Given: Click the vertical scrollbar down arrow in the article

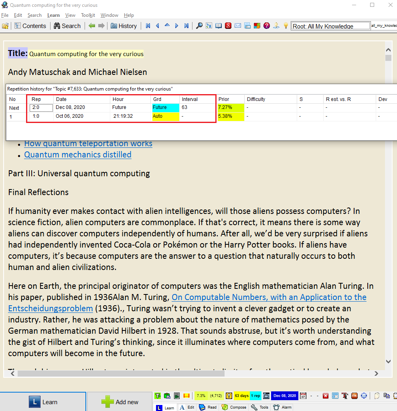Looking at the screenshot, I should [x=389, y=361].
